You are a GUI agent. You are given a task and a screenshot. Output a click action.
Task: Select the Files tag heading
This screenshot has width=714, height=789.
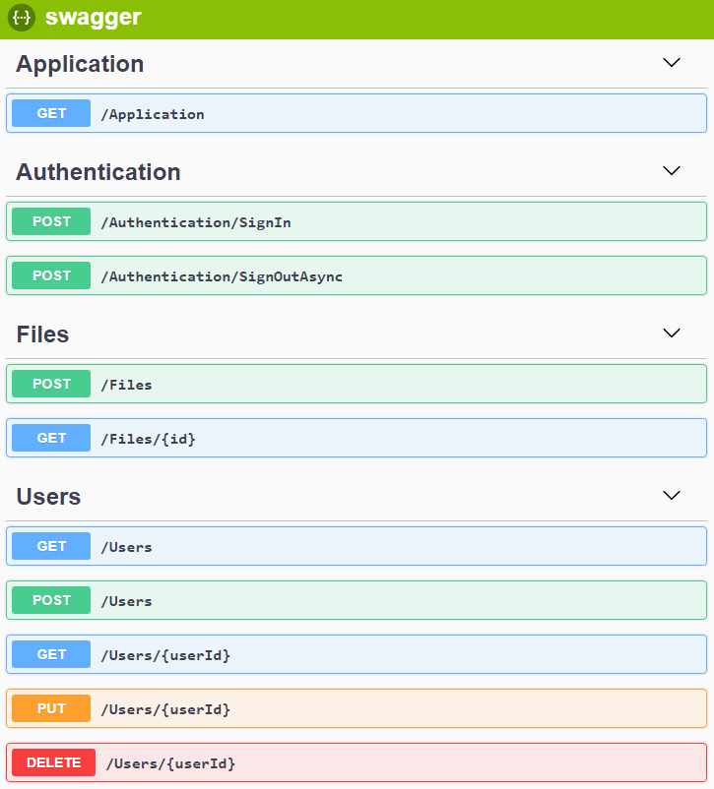(42, 334)
